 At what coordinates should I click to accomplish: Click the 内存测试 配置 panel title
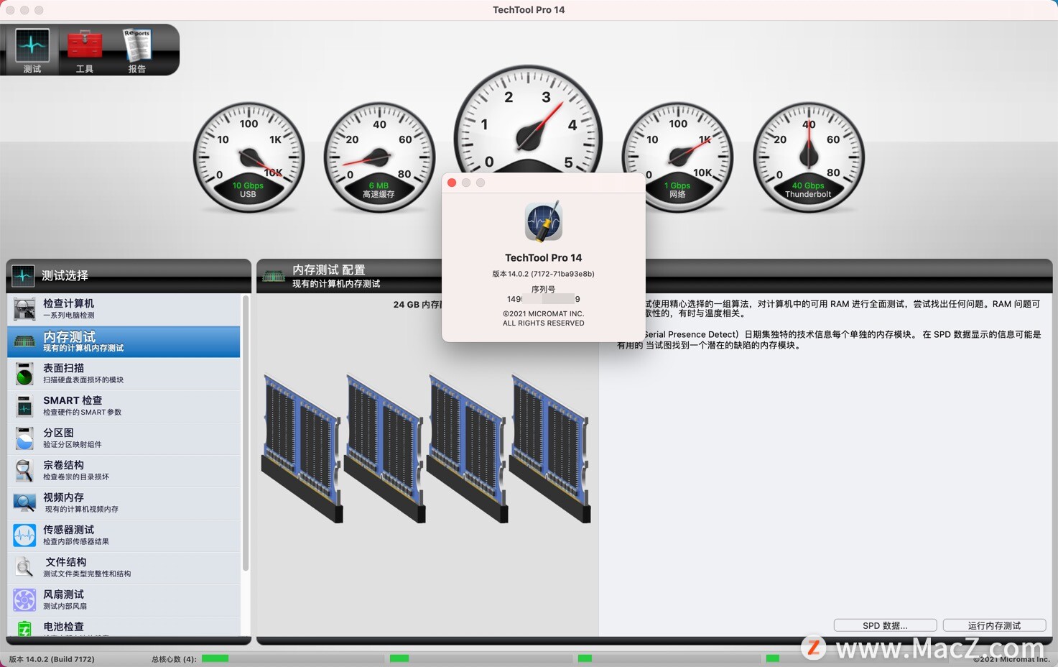click(328, 270)
